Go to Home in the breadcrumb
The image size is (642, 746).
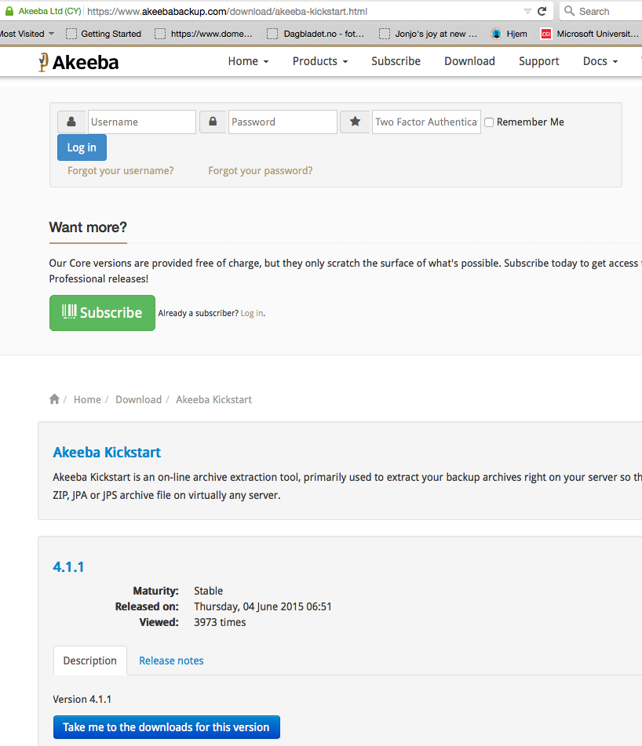(87, 399)
